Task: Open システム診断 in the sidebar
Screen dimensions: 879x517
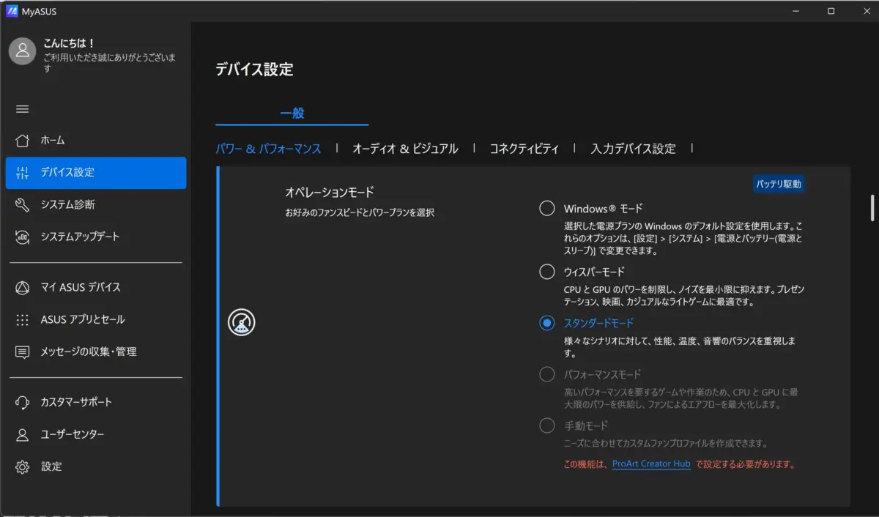Action: coord(96,204)
